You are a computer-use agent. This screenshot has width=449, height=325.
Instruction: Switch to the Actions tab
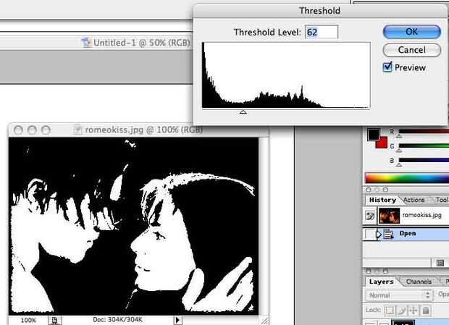click(x=414, y=200)
